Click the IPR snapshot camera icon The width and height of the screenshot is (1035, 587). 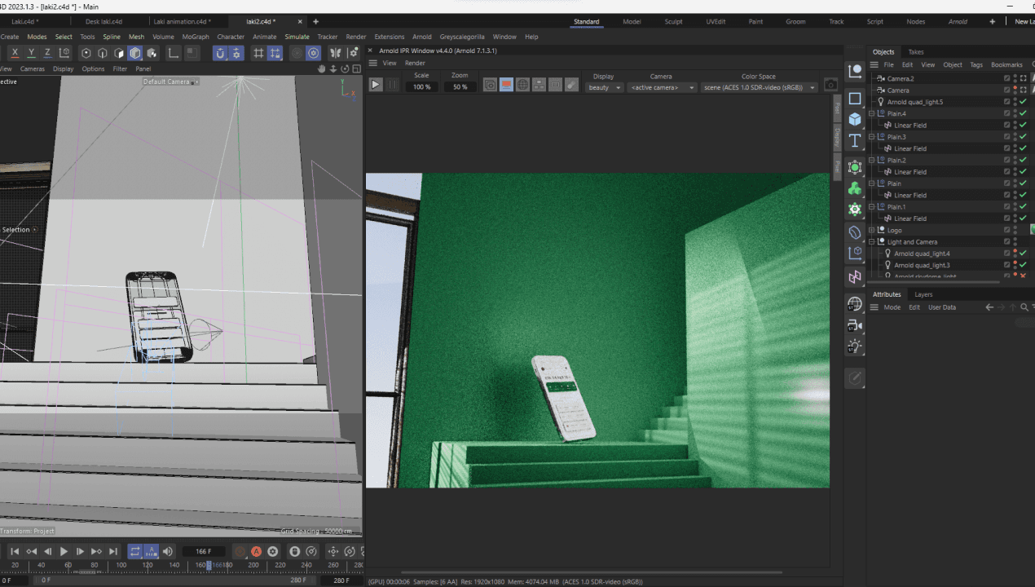click(x=830, y=85)
